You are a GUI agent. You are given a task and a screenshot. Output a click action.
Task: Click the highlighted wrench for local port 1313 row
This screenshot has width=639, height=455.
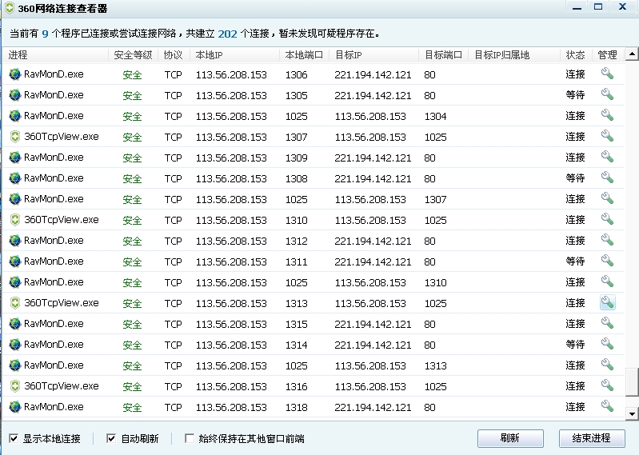tap(607, 302)
